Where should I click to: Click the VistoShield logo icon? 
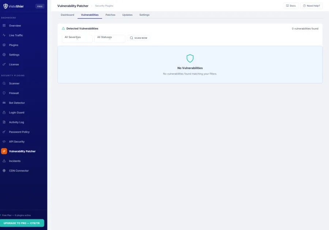[5, 6]
